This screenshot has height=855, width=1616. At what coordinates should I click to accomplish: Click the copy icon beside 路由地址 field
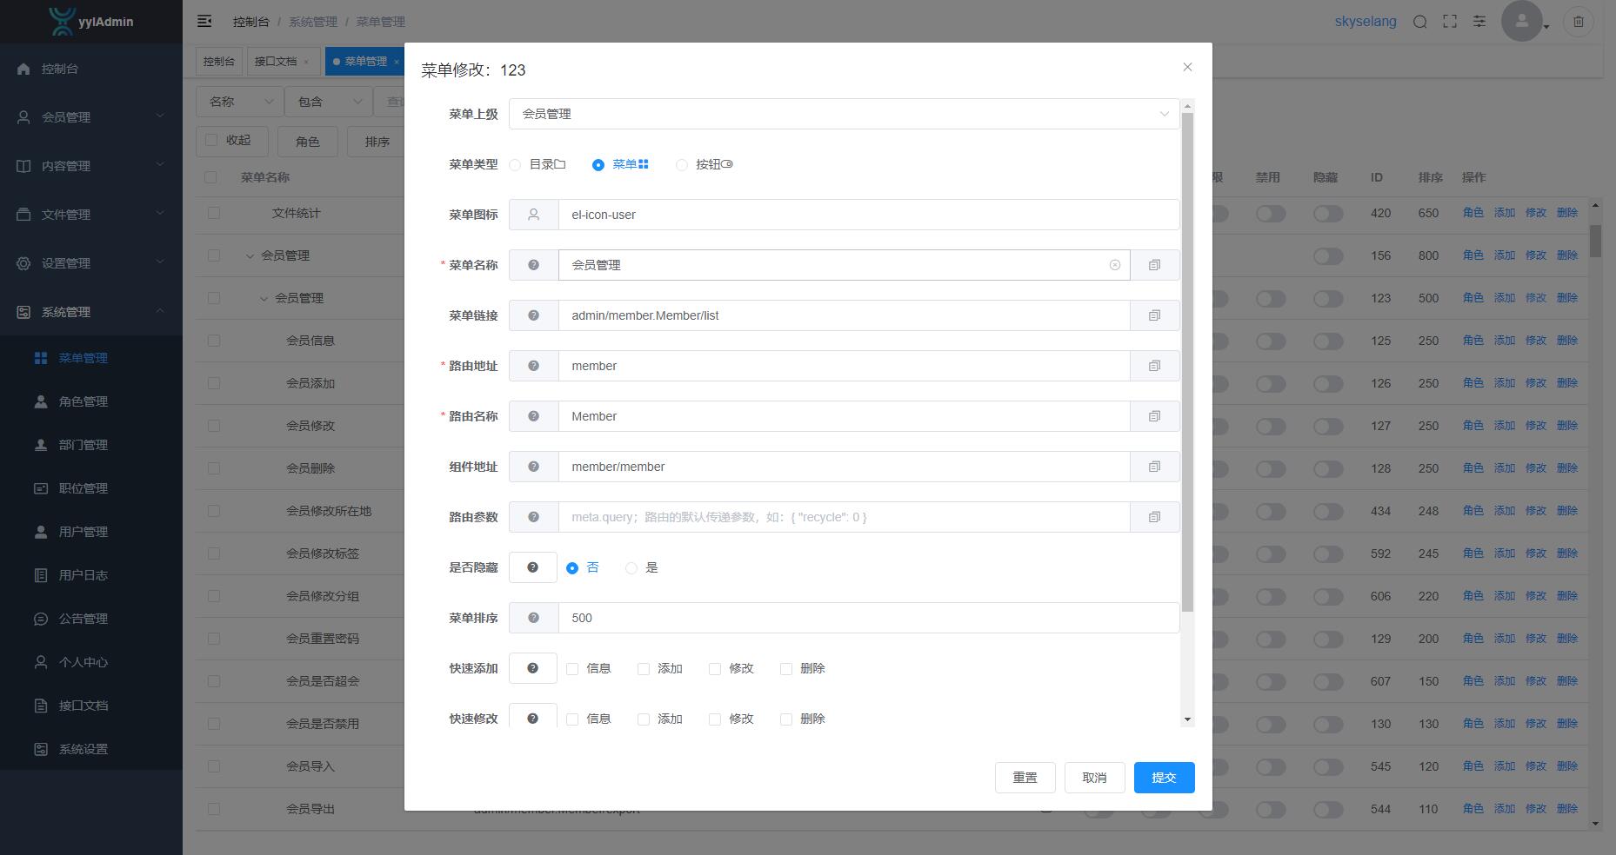tap(1154, 366)
